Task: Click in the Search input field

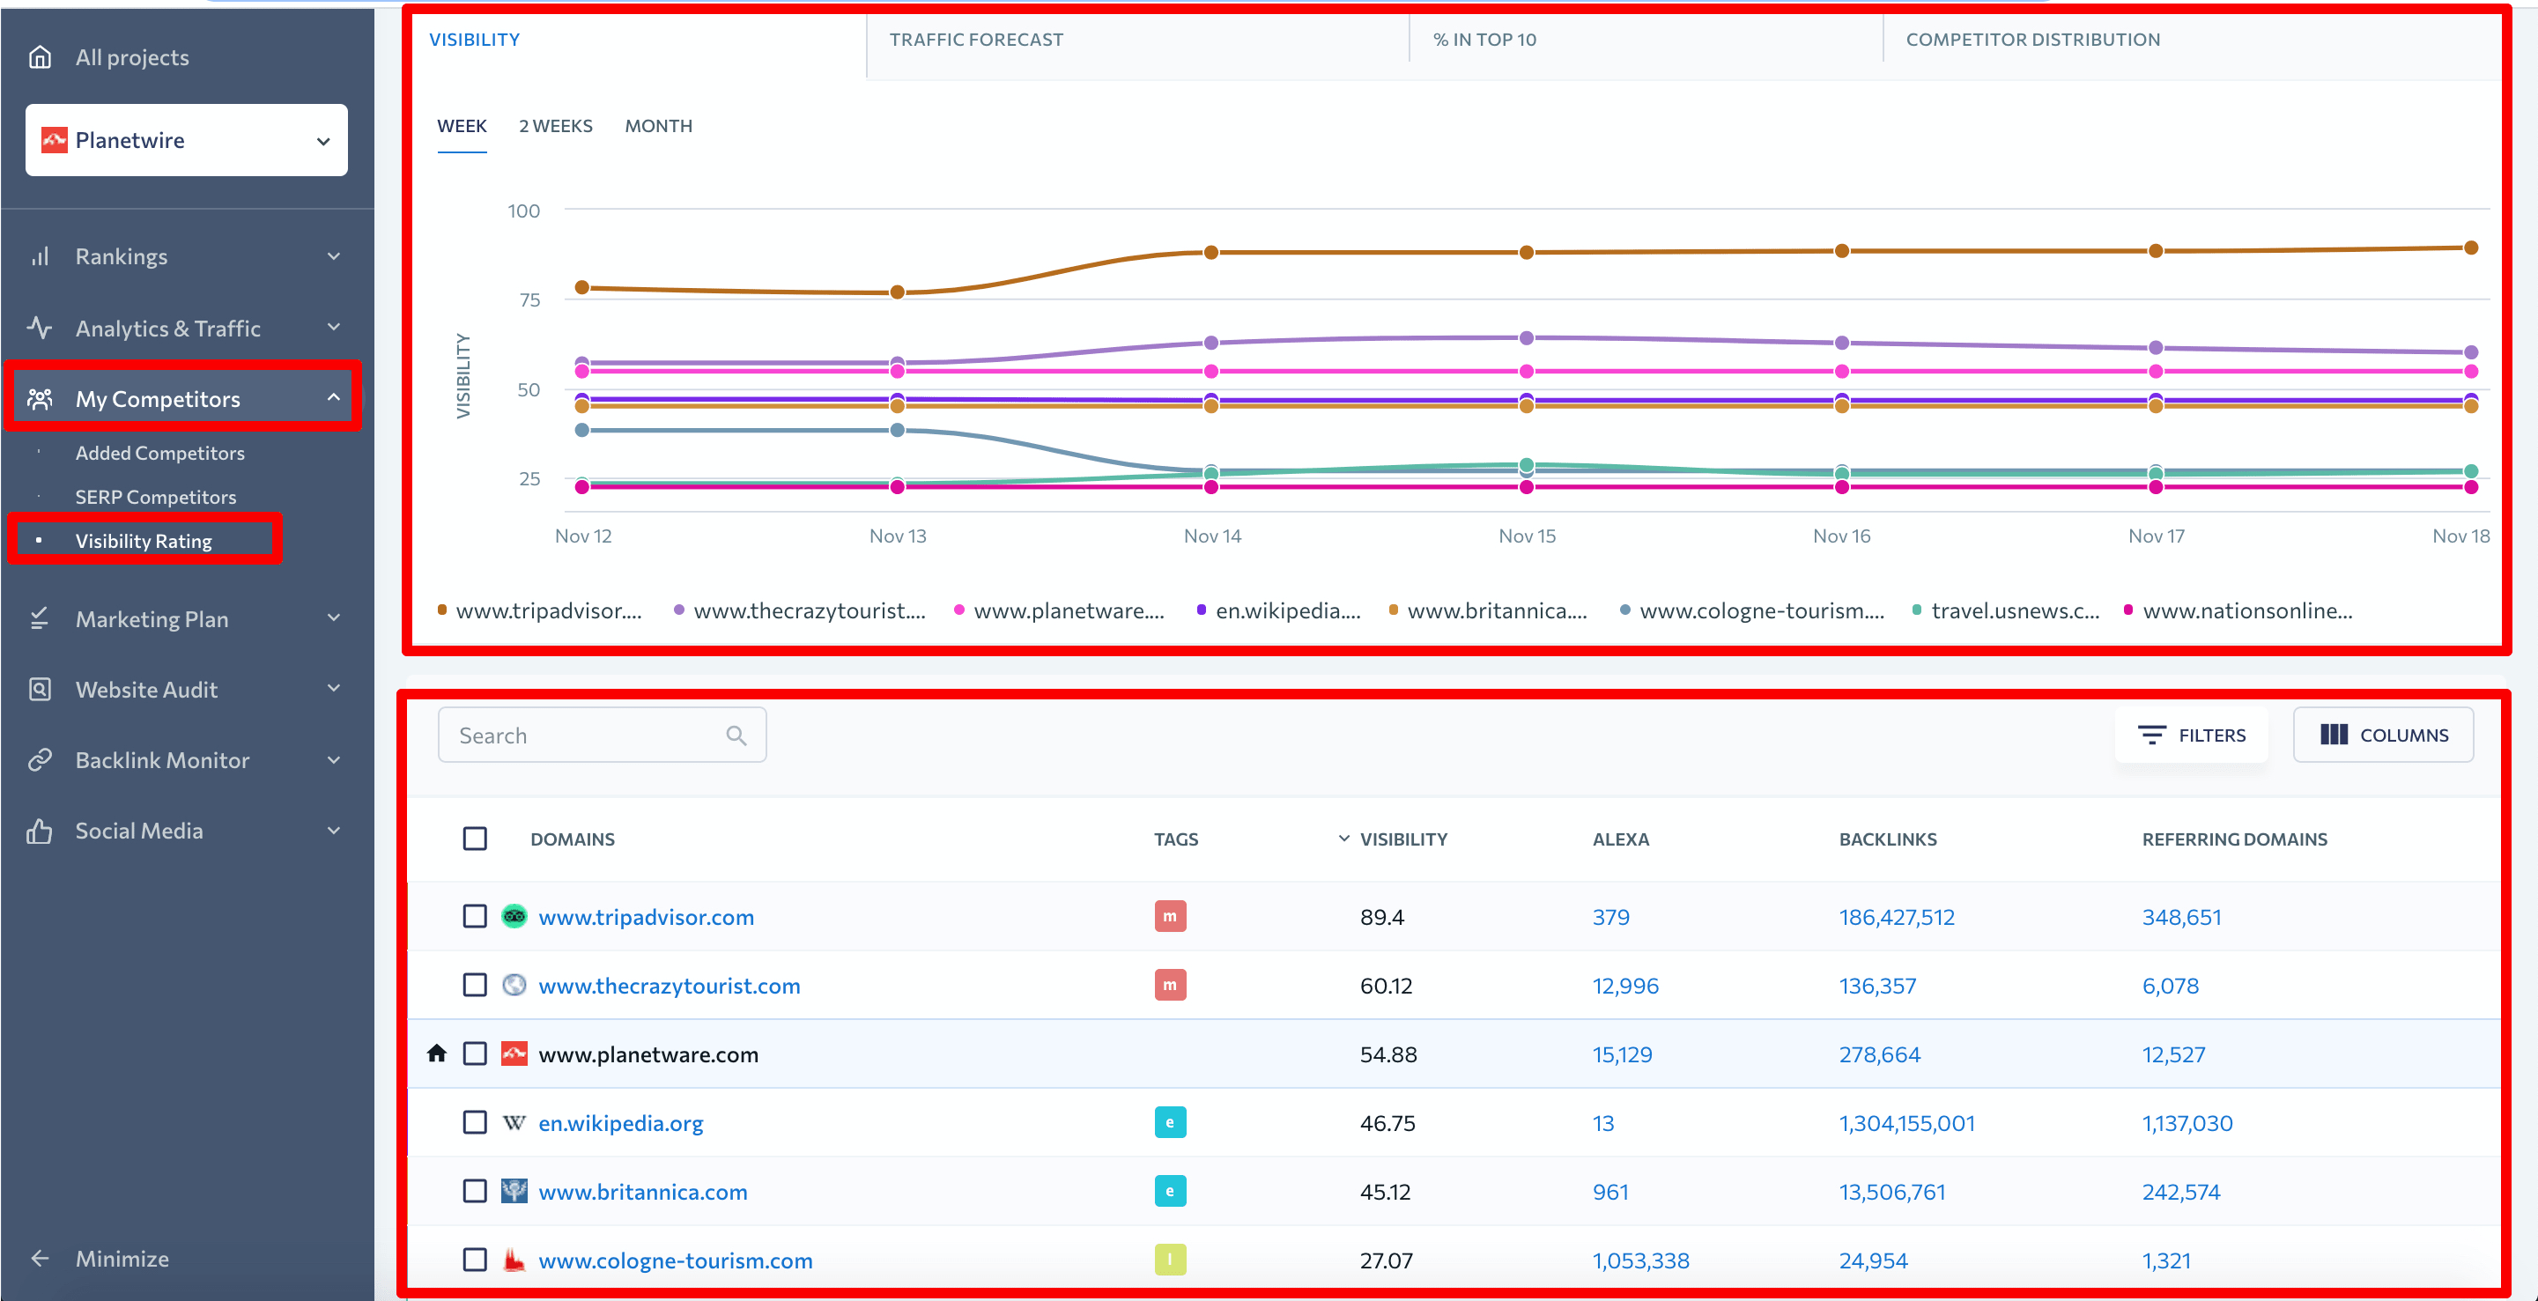Action: click(602, 735)
